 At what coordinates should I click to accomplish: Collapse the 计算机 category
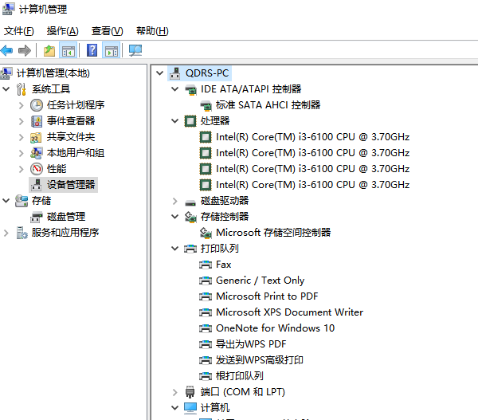(x=174, y=407)
